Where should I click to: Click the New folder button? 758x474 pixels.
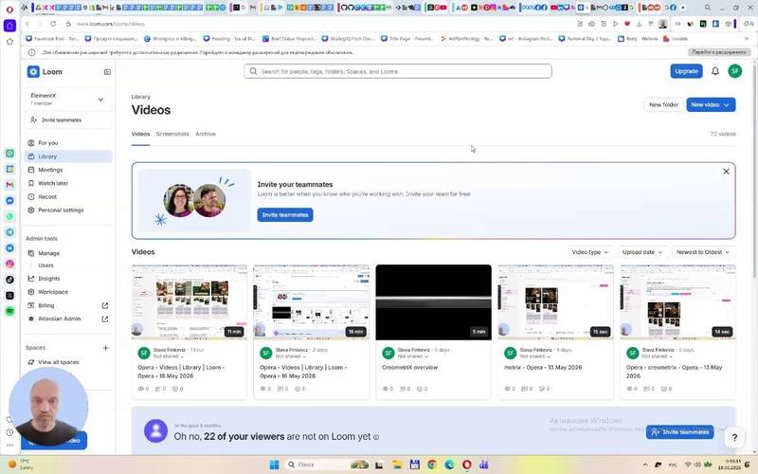(x=663, y=104)
